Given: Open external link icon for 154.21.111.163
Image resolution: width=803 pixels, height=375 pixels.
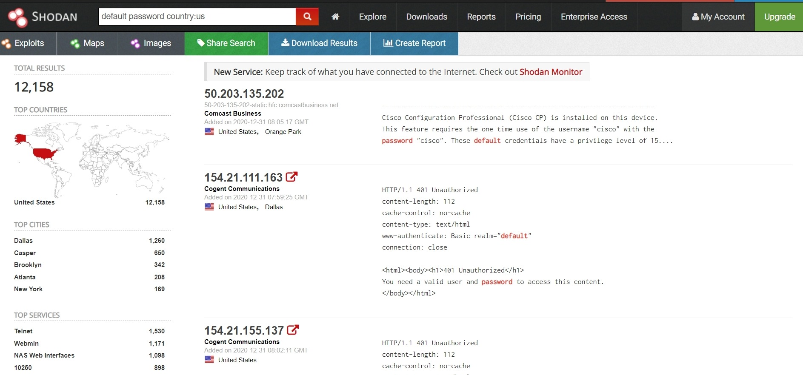Looking at the screenshot, I should pyautogui.click(x=291, y=176).
